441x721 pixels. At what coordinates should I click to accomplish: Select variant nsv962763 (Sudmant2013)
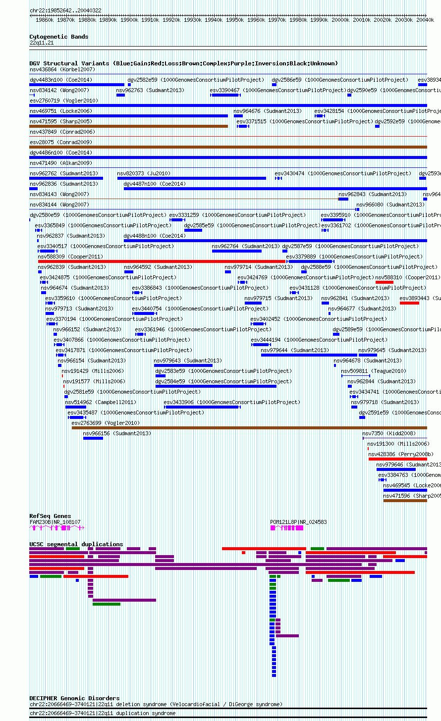(120, 95)
